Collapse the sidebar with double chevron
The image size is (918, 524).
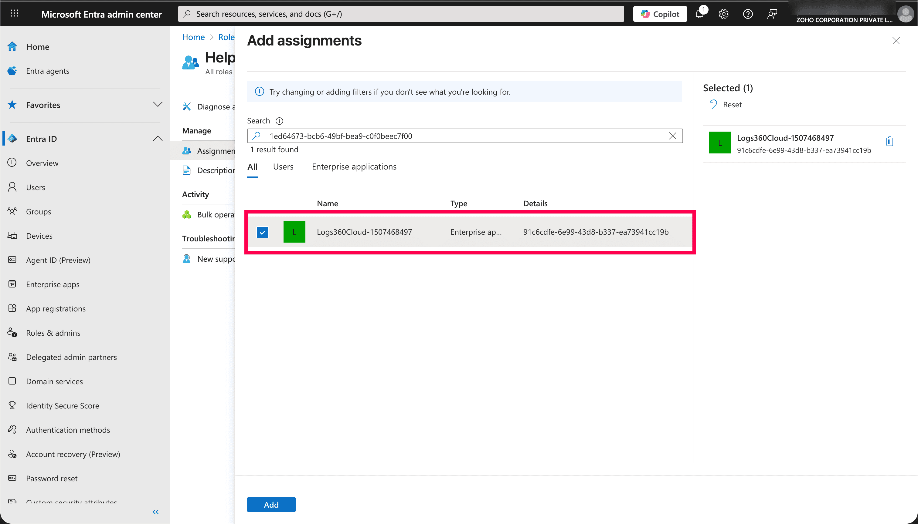click(x=156, y=511)
